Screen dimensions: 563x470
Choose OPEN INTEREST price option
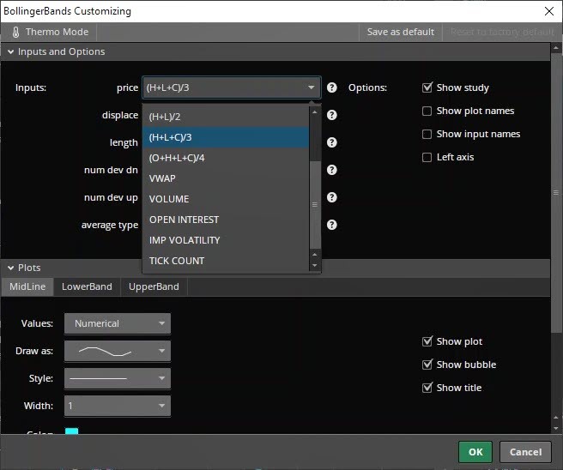tap(226, 220)
